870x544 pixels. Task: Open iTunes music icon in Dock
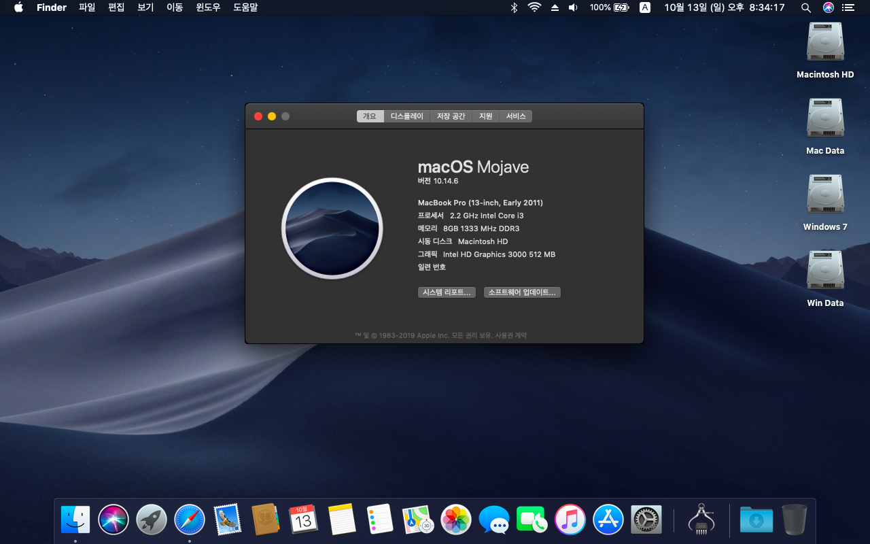coord(570,520)
